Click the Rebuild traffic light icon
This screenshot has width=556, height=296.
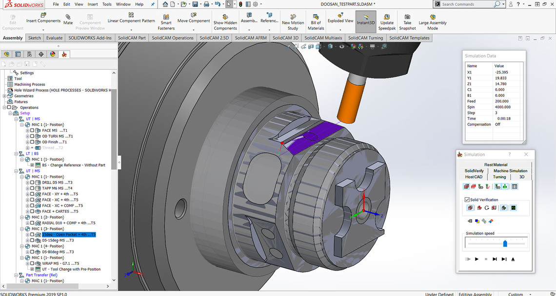pyautogui.click(x=240, y=4)
